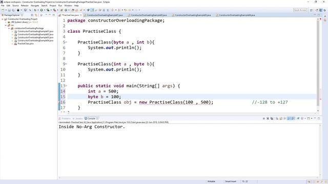This screenshot has width=328, height=184.
Task: Click the Debug bug toolbar icon
Action: [35, 10]
